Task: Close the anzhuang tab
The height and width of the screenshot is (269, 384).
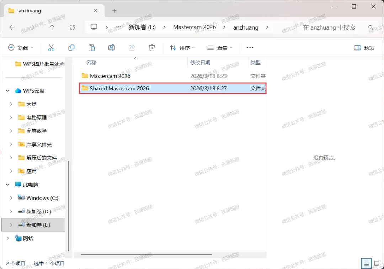Action: [x=96, y=11]
